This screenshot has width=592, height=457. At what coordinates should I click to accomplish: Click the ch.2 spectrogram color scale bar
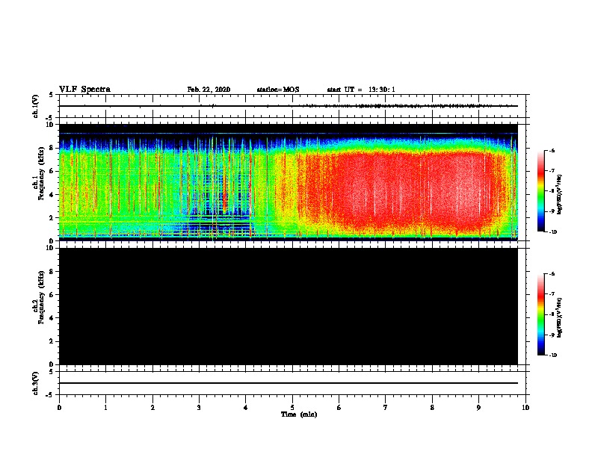point(541,314)
